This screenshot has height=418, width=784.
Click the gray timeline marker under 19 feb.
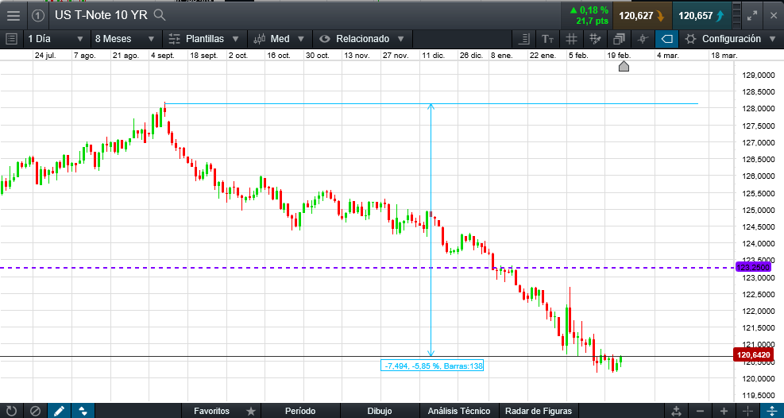pos(624,66)
